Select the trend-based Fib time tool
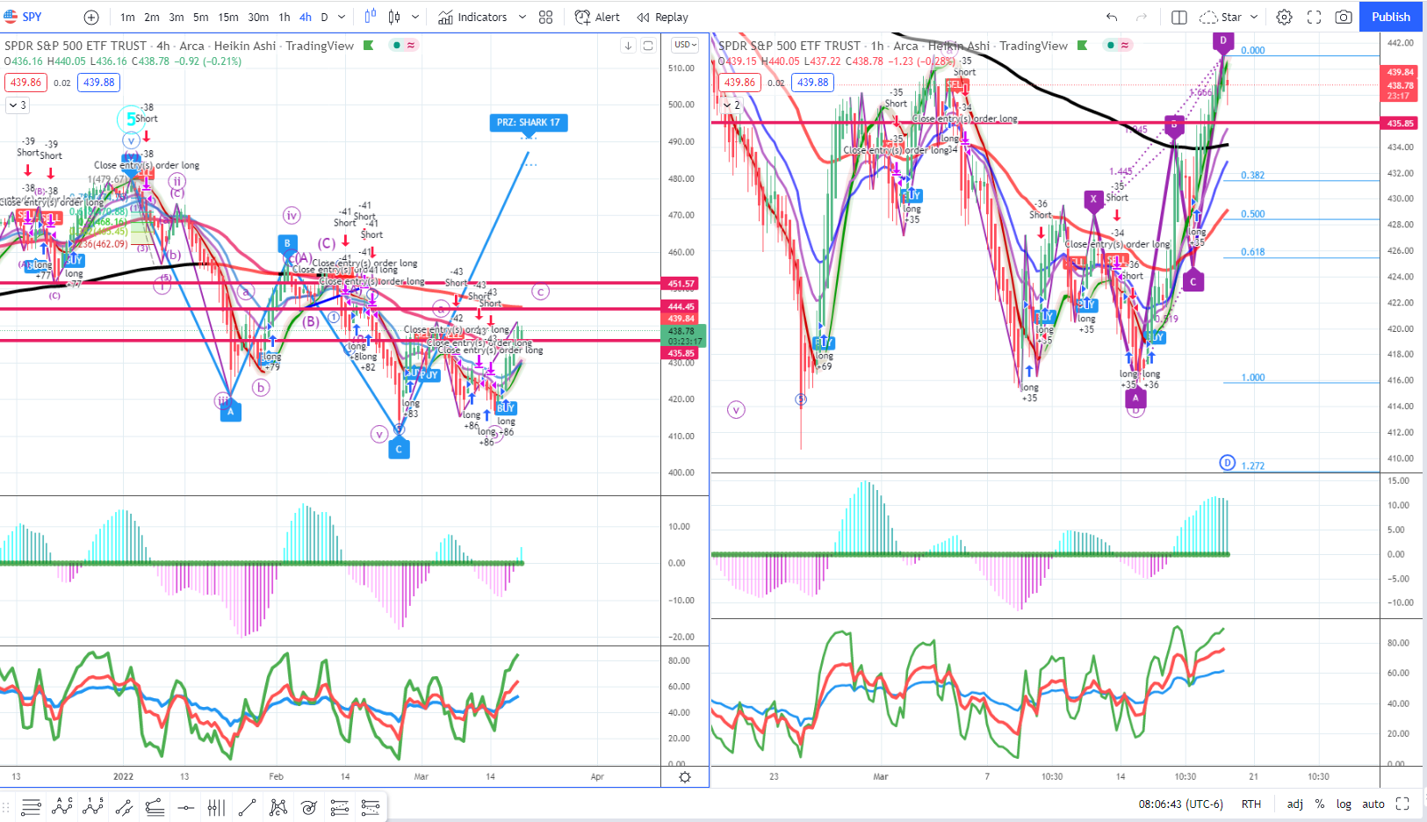Image resolution: width=1427 pixels, height=822 pixels. [x=155, y=806]
